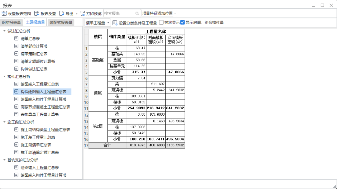The image size is (337, 189).
Task: Click document icon beside 施工段清单定额汇总表
Action: point(16,152)
